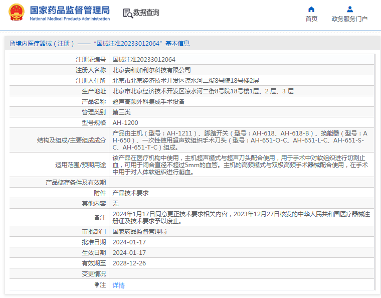Select 批准日期 value 2024-01-17
The width and height of the screenshot is (381, 298).
pyautogui.click(x=129, y=242)
